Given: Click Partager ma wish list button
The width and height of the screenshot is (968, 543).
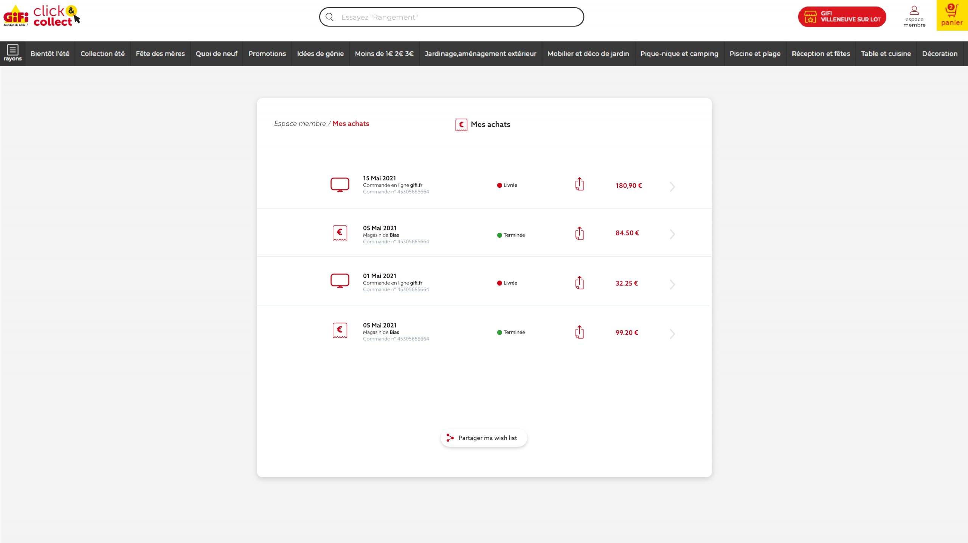Looking at the screenshot, I should [x=484, y=438].
